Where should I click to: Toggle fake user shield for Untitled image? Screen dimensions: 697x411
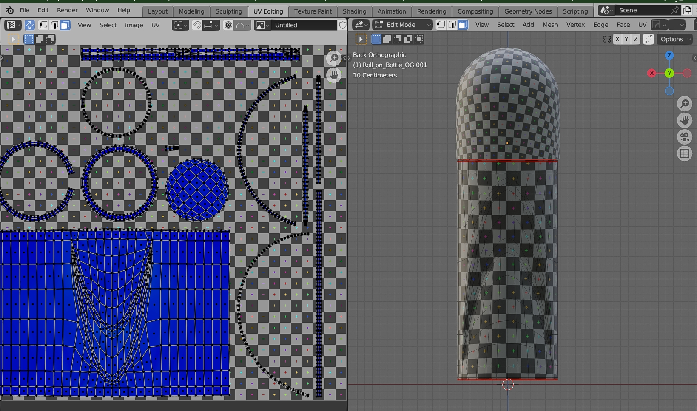342,25
